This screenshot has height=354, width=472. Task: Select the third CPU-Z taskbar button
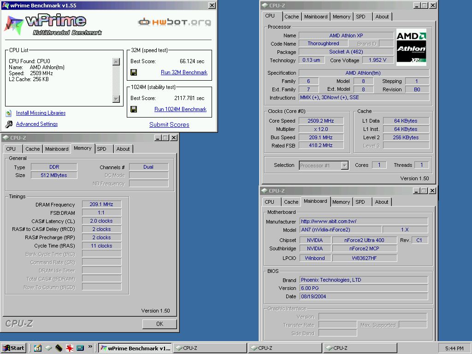[x=360, y=348]
